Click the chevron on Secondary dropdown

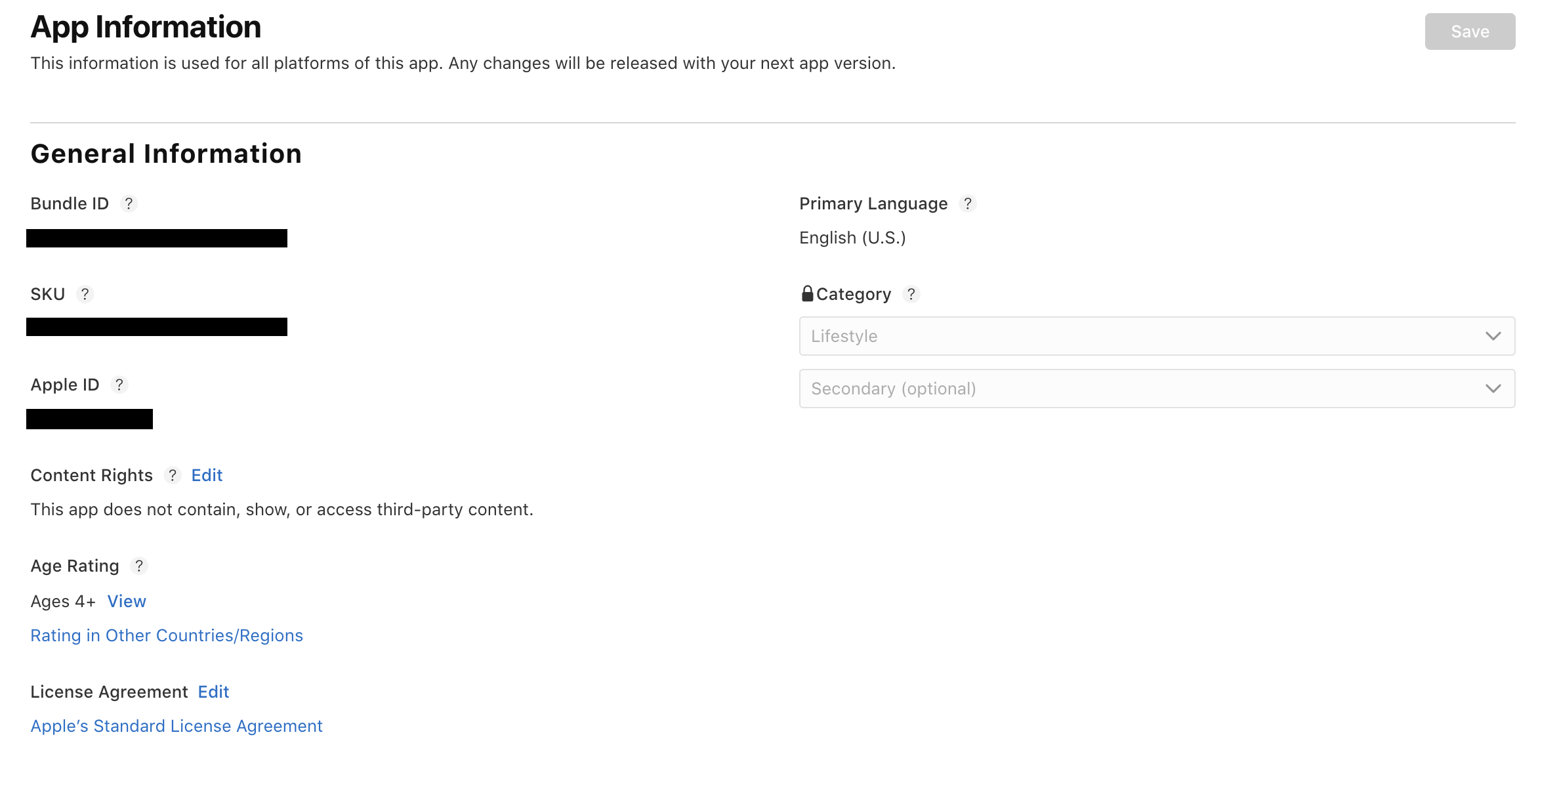pos(1493,389)
